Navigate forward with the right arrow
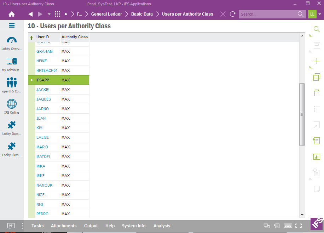The height and width of the screenshot is (233, 324). click(40, 14)
